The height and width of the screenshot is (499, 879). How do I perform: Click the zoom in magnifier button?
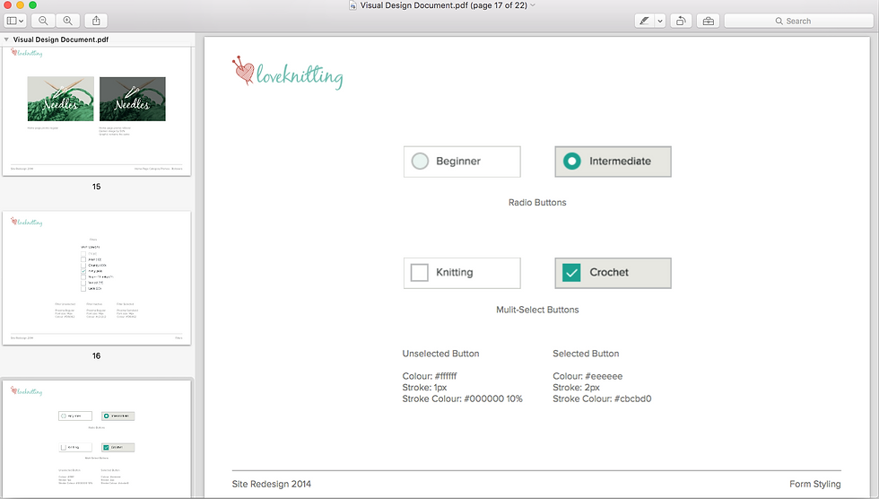coord(67,21)
